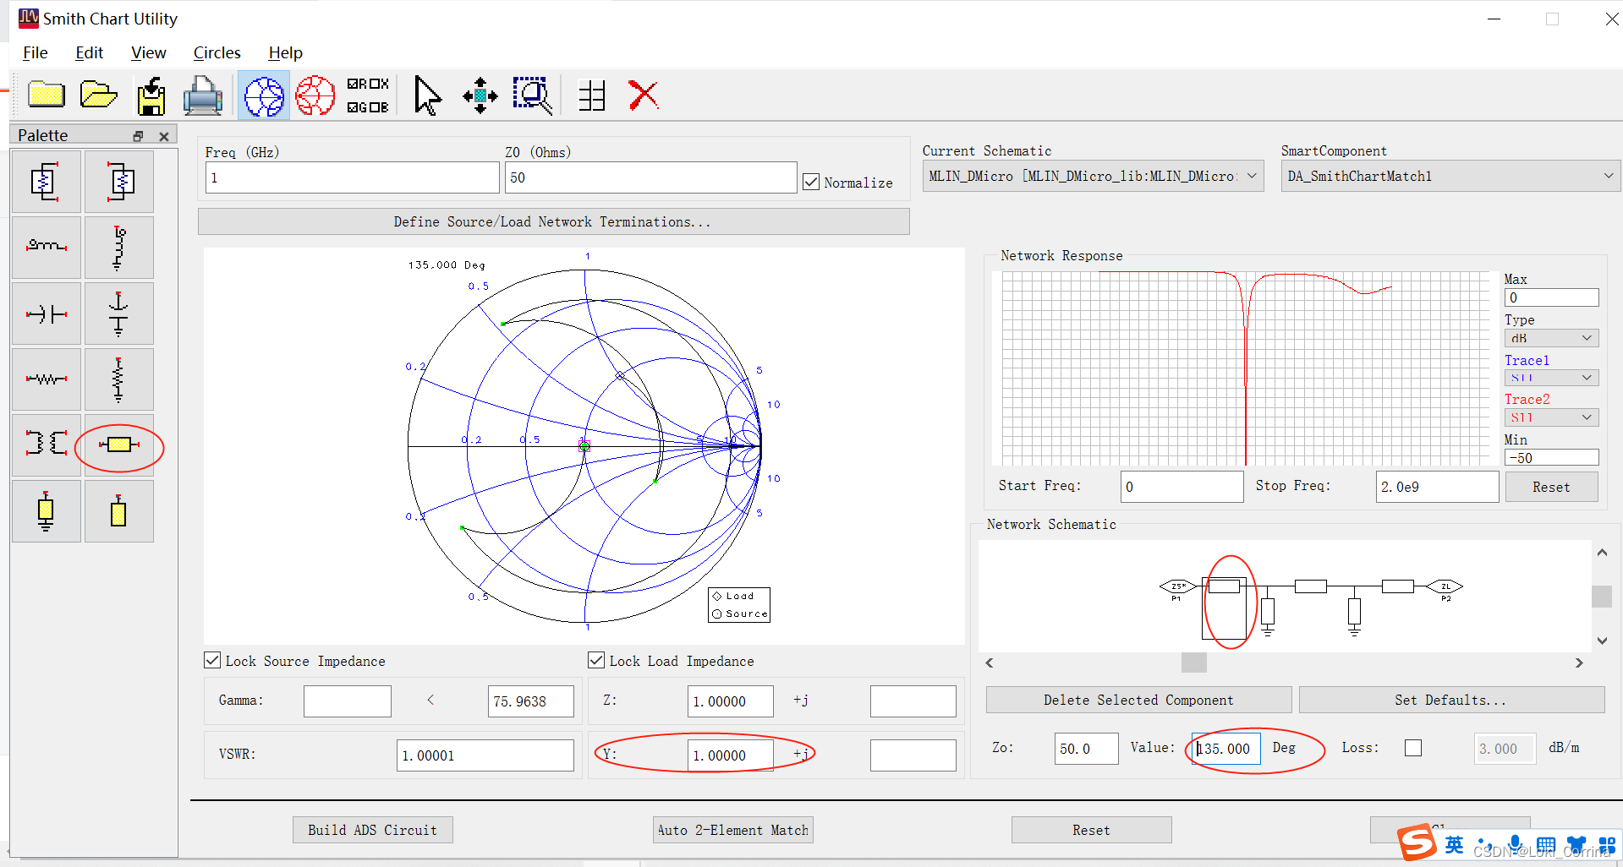Select the zoom area magnifier tool

click(x=532, y=95)
